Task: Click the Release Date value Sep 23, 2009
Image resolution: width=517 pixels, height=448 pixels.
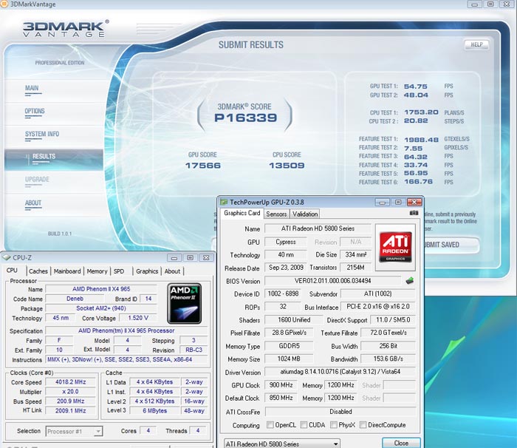Action: (x=286, y=268)
